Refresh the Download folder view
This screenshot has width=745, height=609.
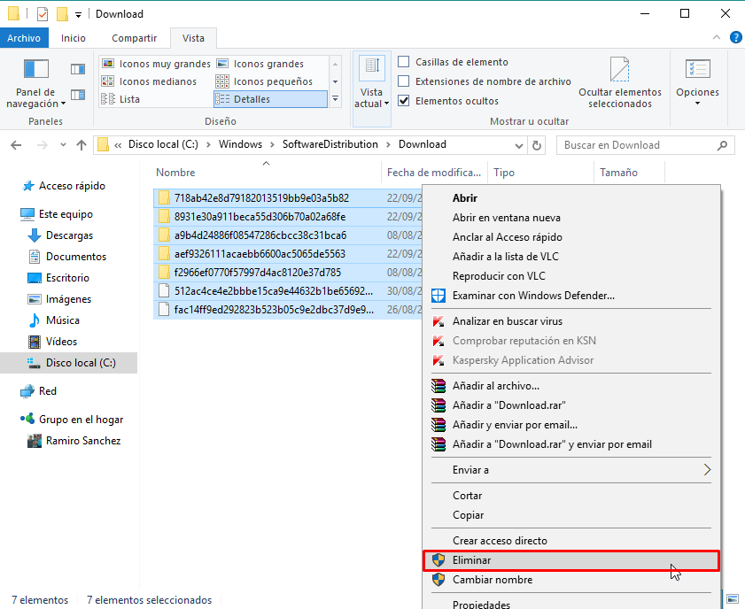coord(537,145)
